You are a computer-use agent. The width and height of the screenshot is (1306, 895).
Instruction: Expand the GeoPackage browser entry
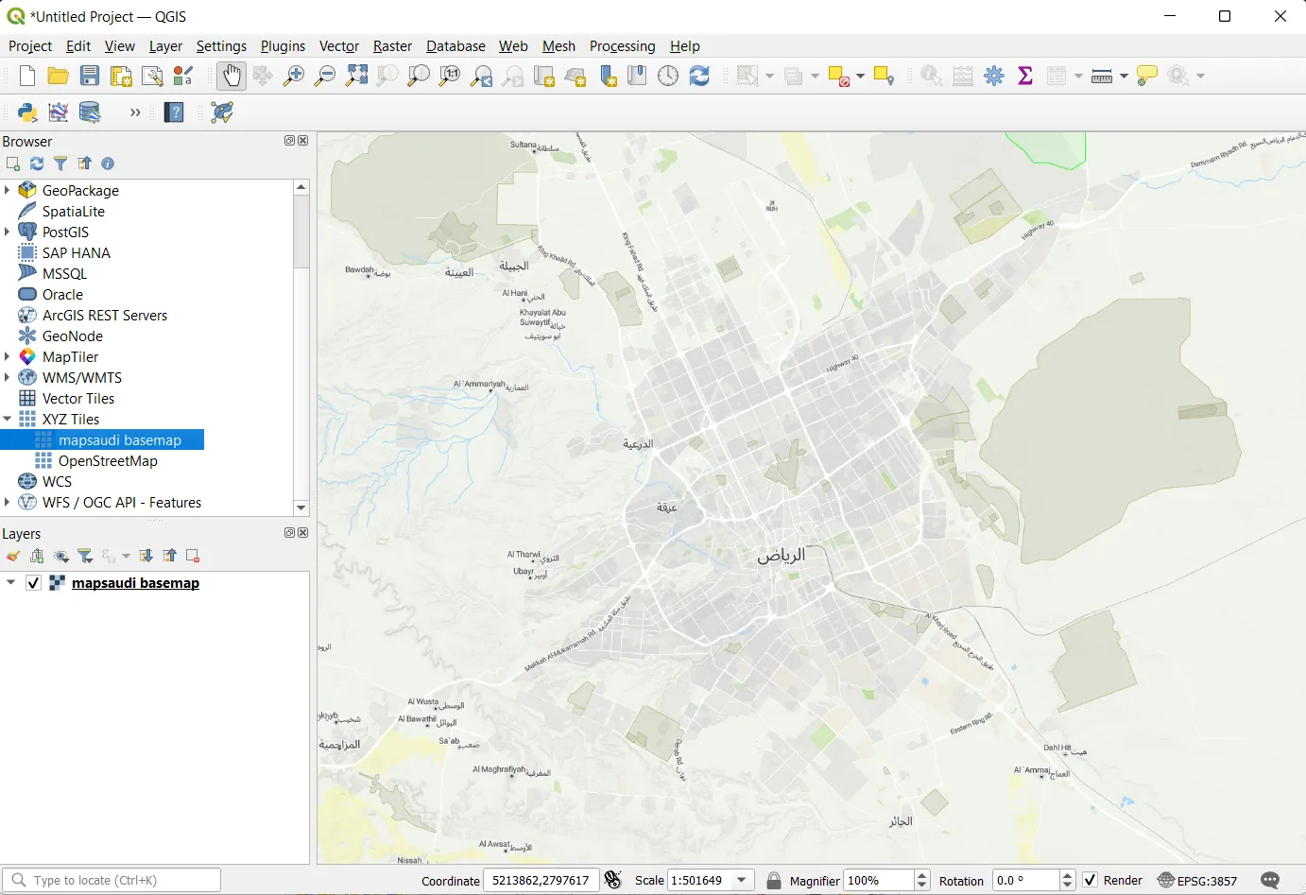point(9,190)
